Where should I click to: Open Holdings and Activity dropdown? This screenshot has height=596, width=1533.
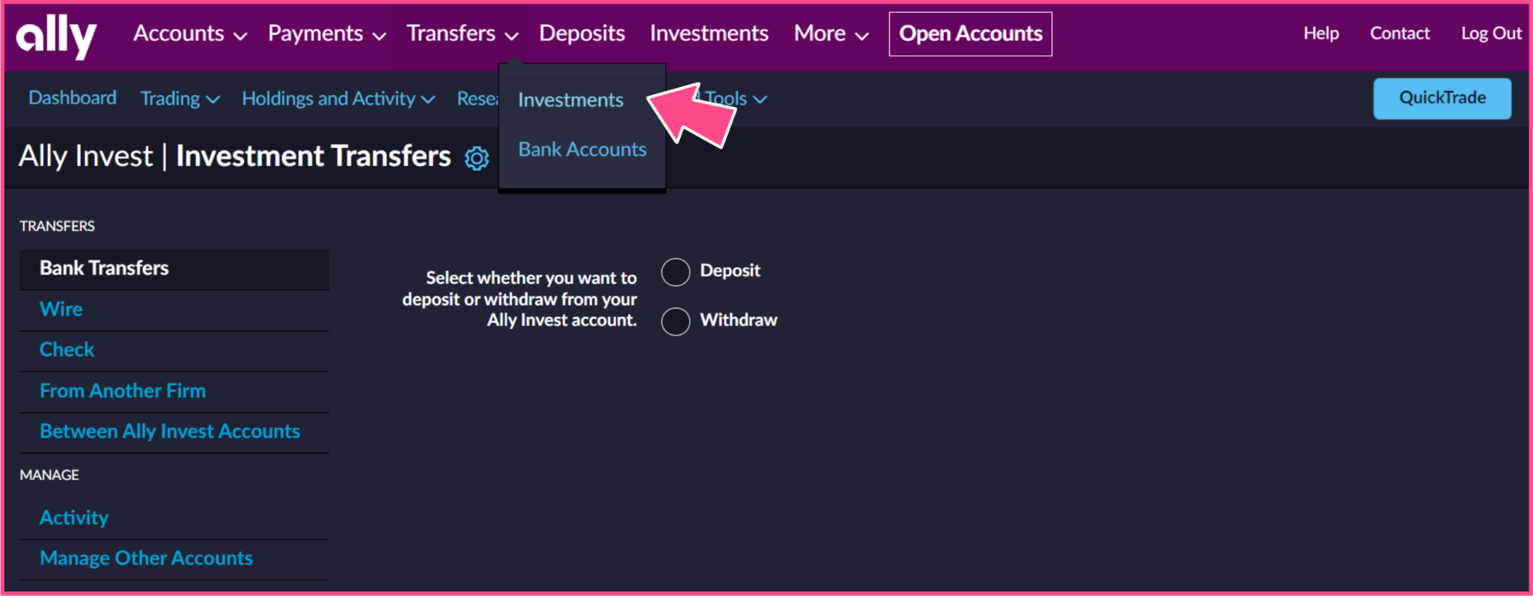click(338, 99)
